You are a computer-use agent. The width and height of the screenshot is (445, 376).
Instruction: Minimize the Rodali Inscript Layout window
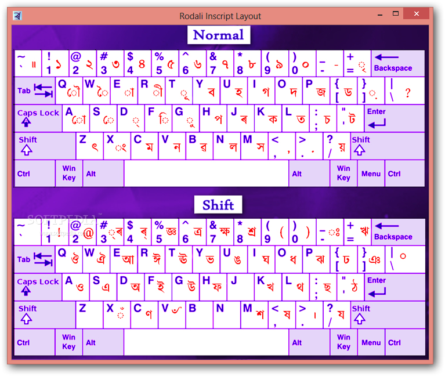click(380, 14)
